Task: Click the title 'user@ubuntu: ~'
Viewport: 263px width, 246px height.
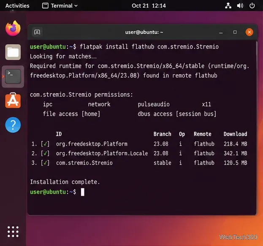Action: click(x=144, y=32)
